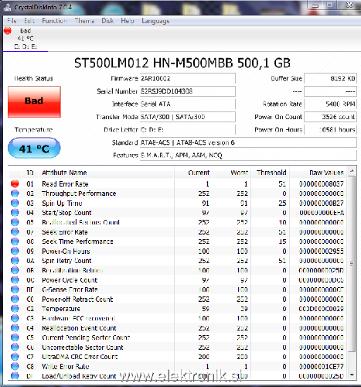This screenshot has width=361, height=387.
Task: Click the Buffer Size field 8192 KB
Action: point(330,78)
